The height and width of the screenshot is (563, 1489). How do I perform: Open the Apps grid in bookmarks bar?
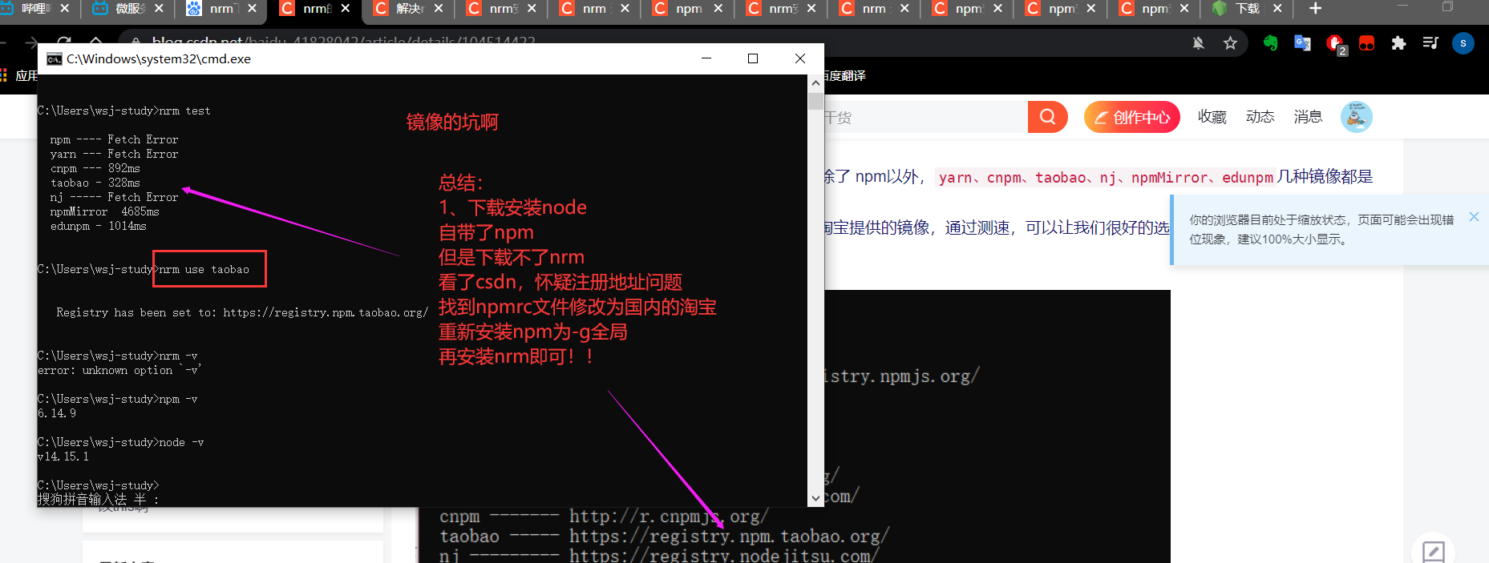(4, 75)
